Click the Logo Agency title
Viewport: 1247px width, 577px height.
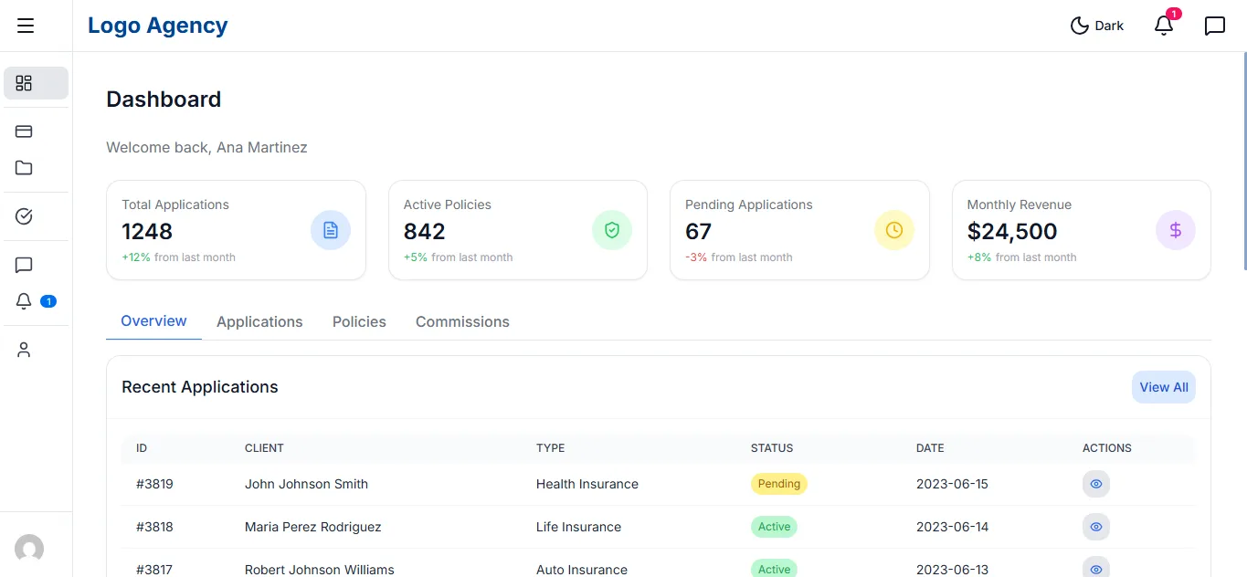click(158, 26)
